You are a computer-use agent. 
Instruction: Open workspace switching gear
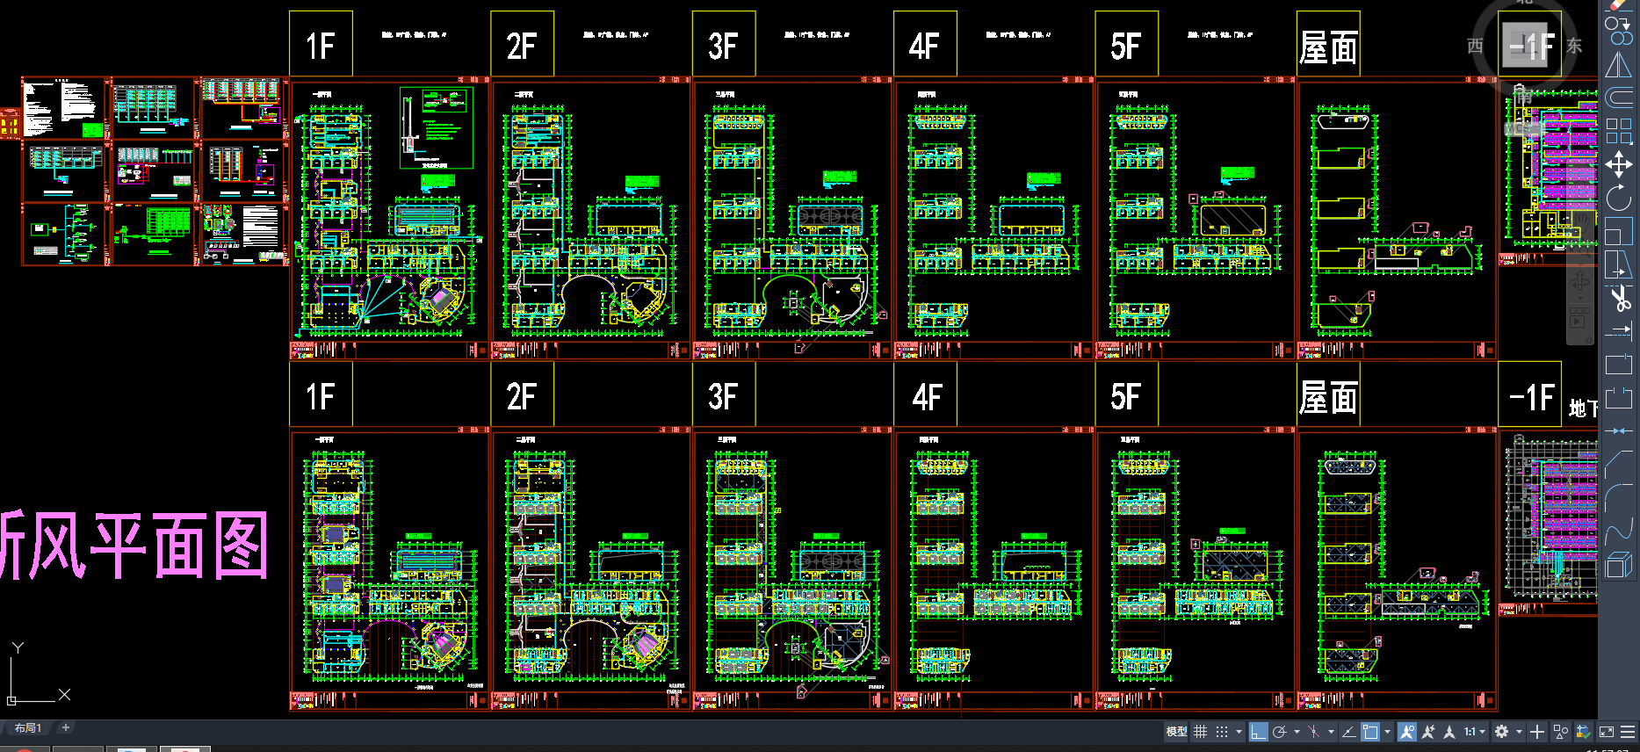click(x=1502, y=732)
